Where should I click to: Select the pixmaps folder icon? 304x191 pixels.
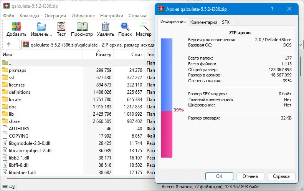coord(5,70)
